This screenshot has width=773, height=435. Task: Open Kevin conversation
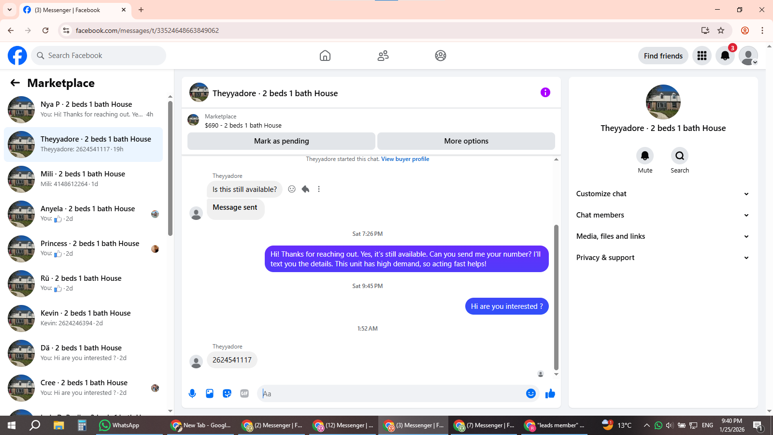coord(83,318)
